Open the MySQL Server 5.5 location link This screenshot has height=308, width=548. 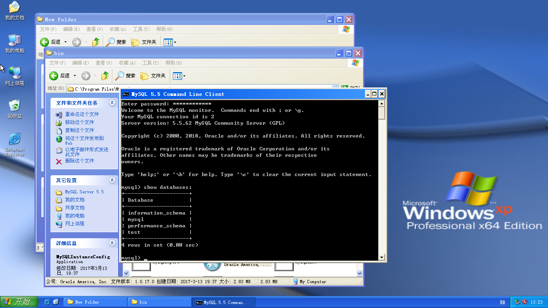point(84,192)
